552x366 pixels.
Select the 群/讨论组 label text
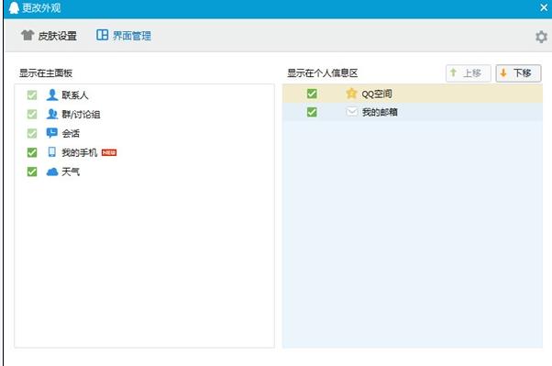[x=81, y=115]
